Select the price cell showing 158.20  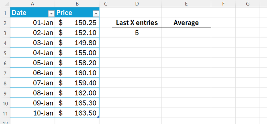click(77, 63)
